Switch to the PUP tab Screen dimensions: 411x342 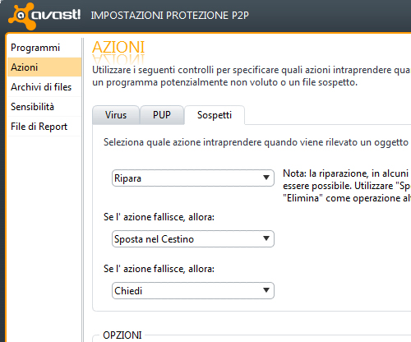coord(162,115)
